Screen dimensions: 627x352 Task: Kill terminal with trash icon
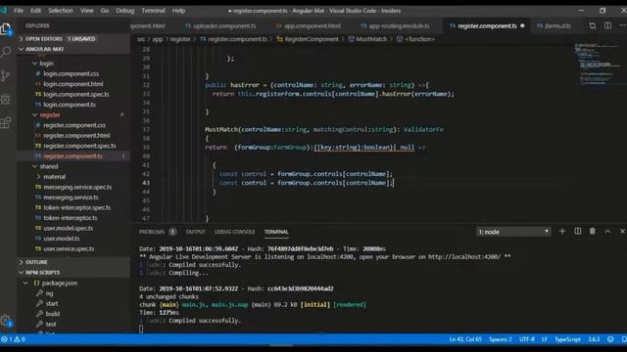592,232
